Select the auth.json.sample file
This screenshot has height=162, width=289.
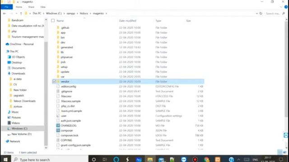coord(71,121)
